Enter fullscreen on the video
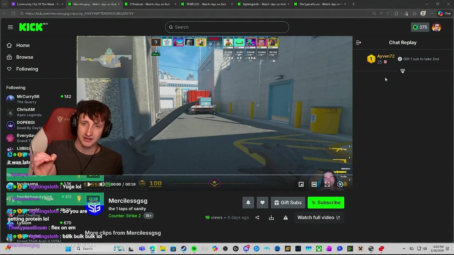This screenshot has height=255, width=454. click(x=327, y=184)
